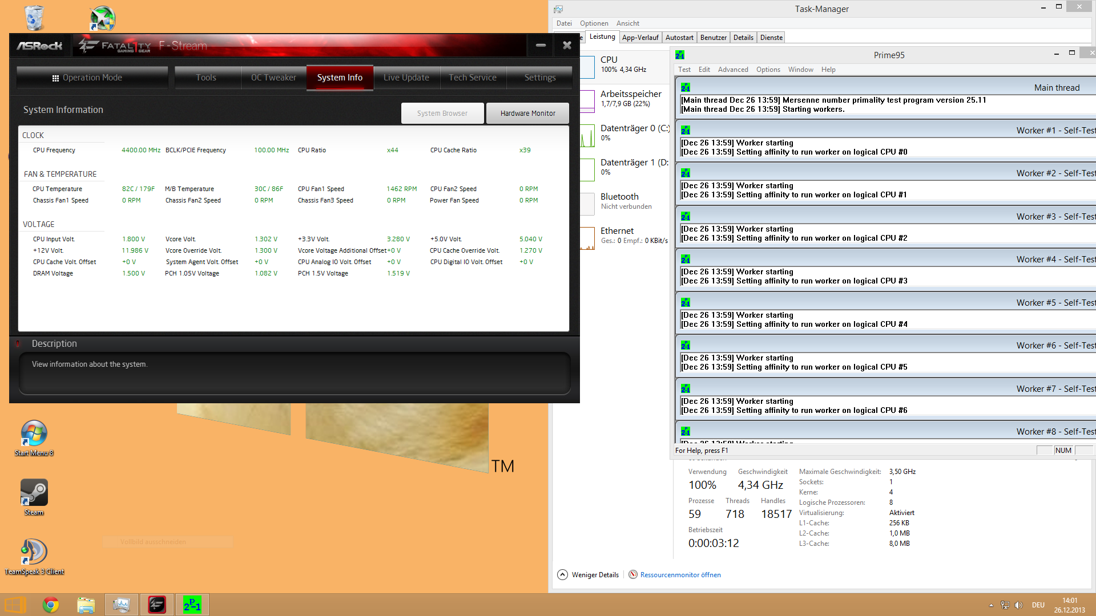Open the Recycle Bin desktop icon
Screen dimensions: 1096x616
34,18
